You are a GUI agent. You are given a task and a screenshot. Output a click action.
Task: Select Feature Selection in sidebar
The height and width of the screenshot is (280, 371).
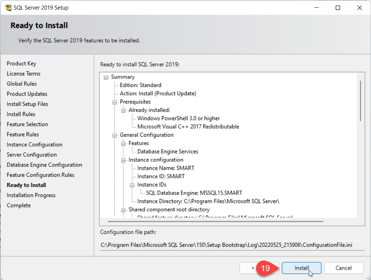coord(28,125)
